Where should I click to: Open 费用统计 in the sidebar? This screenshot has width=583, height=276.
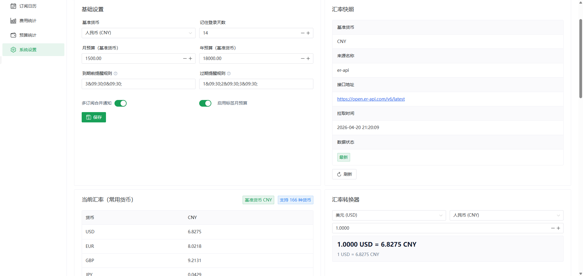(x=33, y=21)
